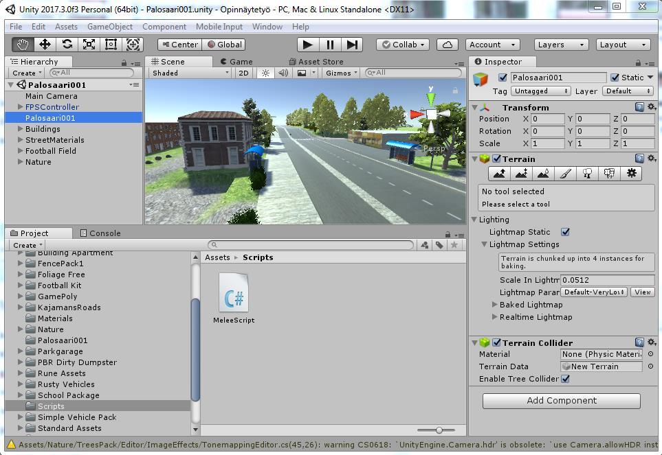Expand Realtime Lightmap section
This screenshot has width=662, height=455.
point(494,317)
